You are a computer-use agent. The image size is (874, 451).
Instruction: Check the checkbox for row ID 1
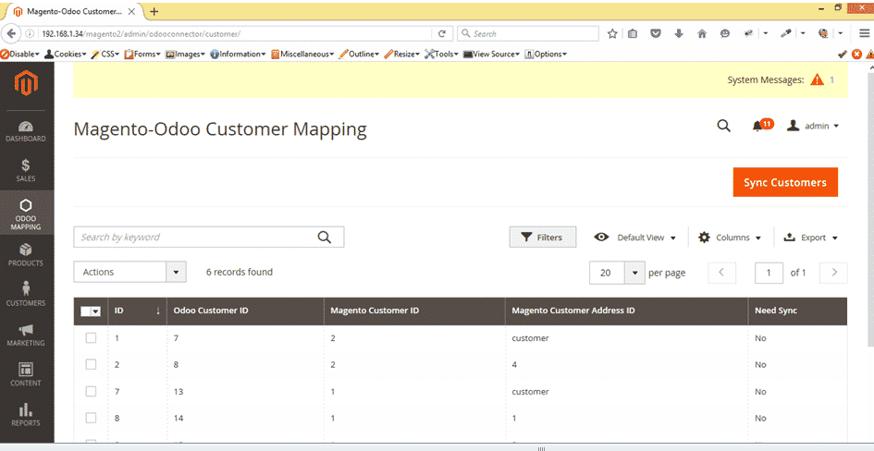pyautogui.click(x=91, y=338)
